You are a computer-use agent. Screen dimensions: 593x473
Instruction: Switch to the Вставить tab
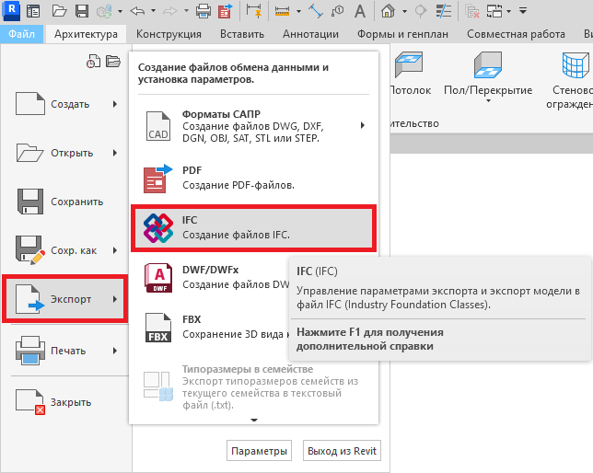pyautogui.click(x=242, y=34)
